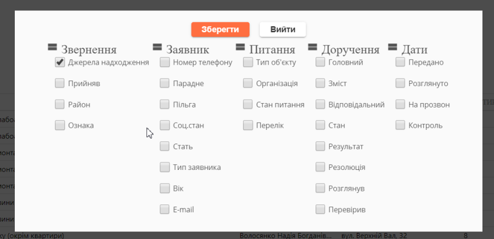Check the Контроль checkbox

pyautogui.click(x=401, y=125)
